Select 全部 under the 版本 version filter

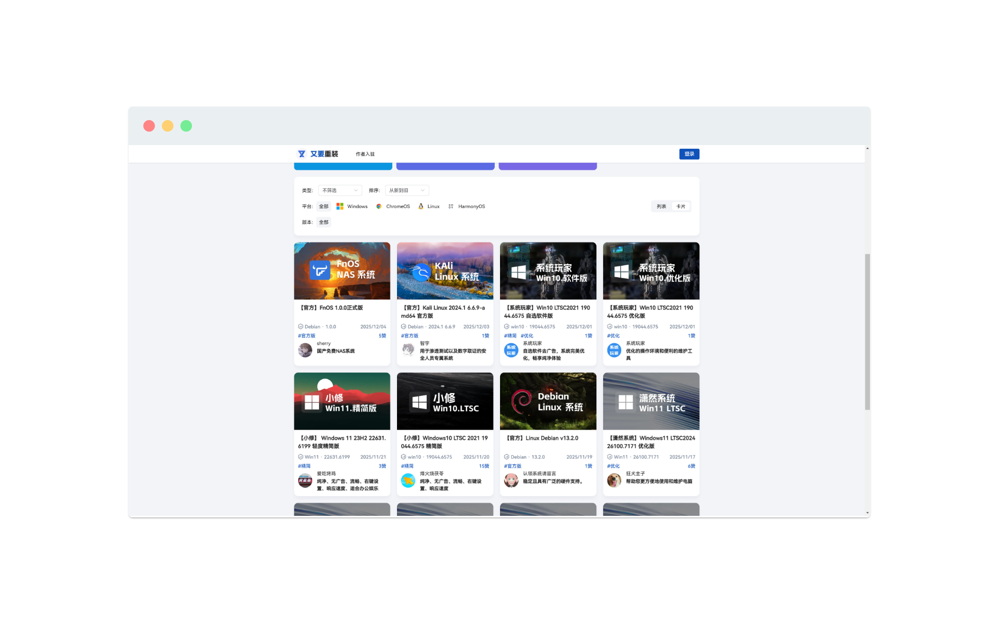click(324, 222)
